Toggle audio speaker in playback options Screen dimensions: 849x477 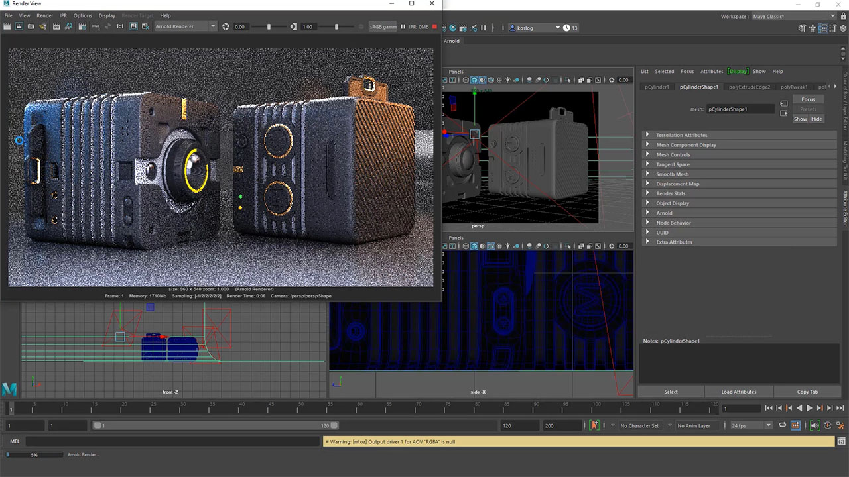pos(815,425)
